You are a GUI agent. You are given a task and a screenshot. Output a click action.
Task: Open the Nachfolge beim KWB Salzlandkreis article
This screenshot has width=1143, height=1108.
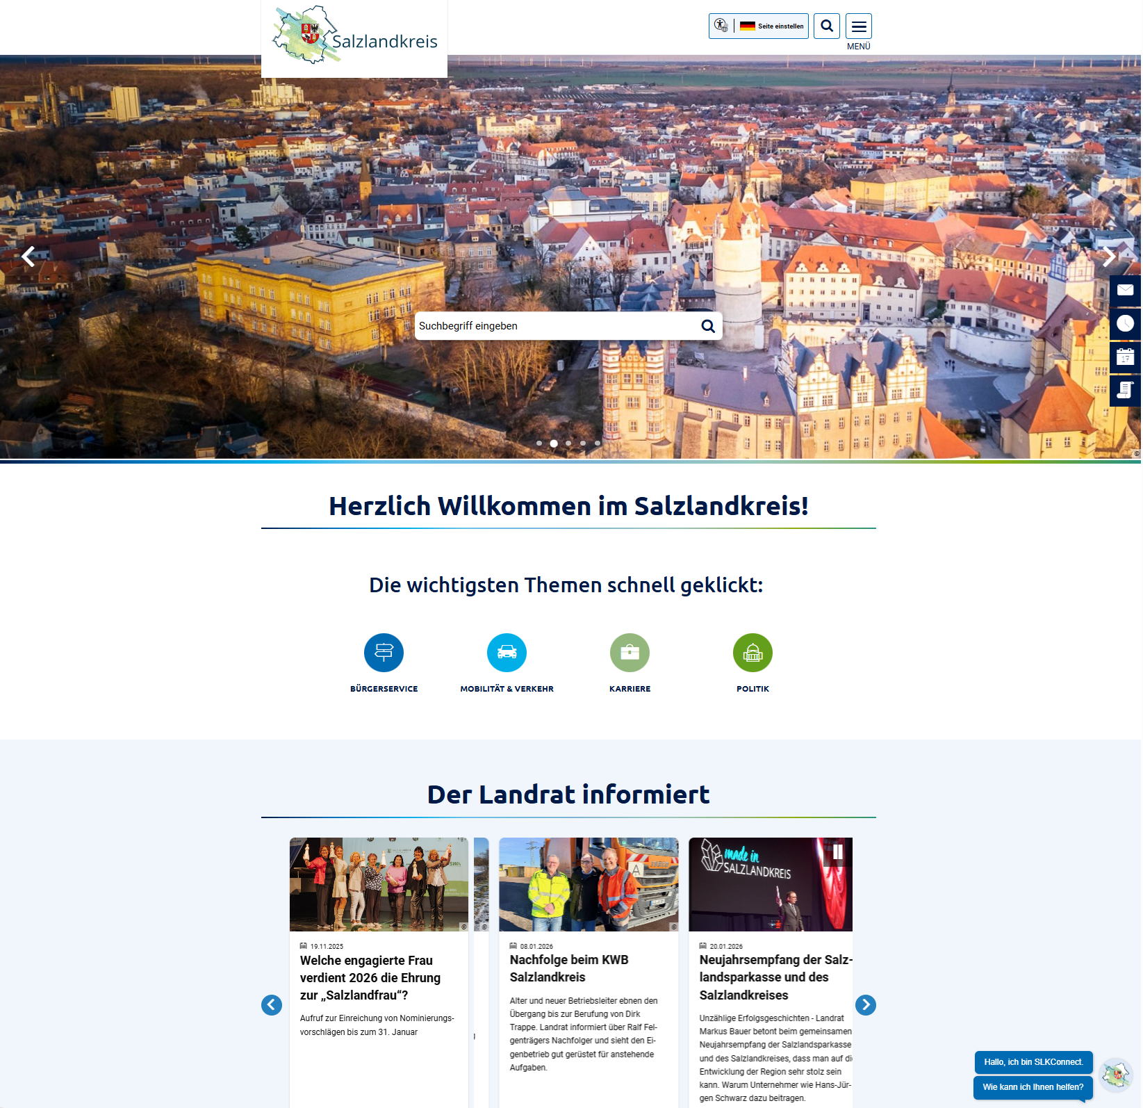(569, 968)
